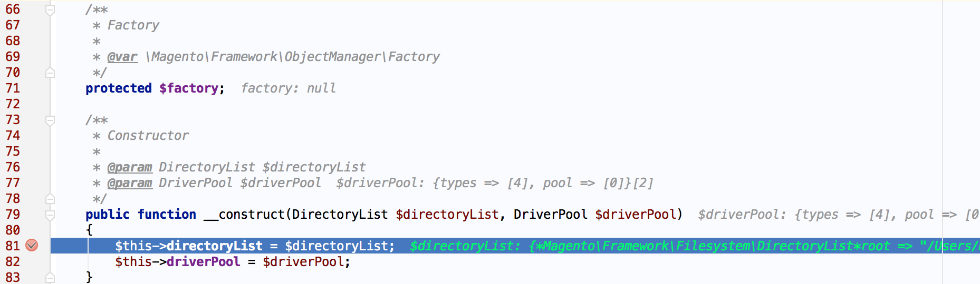Click the @var tag on line 69

122,57
